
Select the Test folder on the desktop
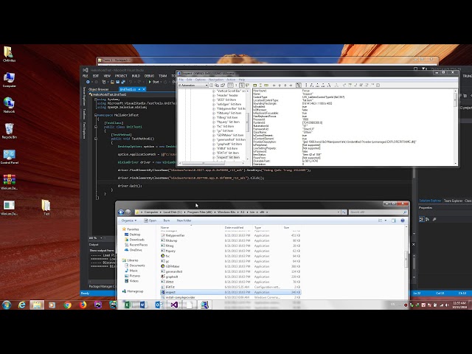pyautogui.click(x=46, y=207)
